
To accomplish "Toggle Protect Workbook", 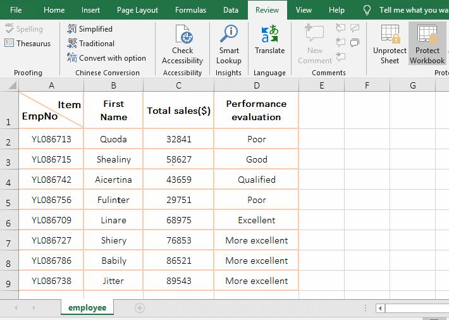I will pyautogui.click(x=427, y=44).
